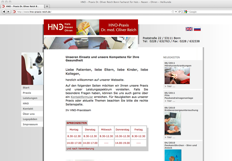The image size is (232, 161).
Task: Open the Google search engine dropdown
Action: 186,12
